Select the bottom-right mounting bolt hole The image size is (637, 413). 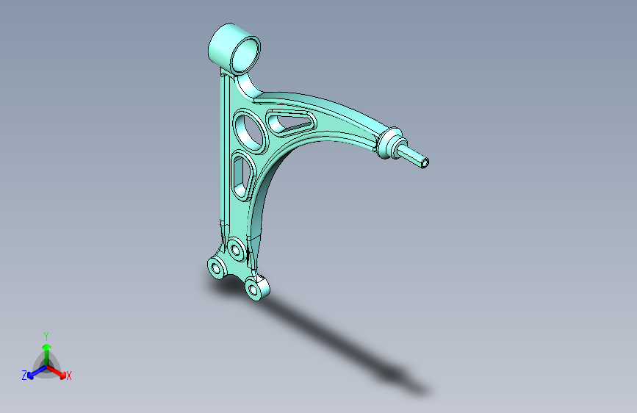[x=253, y=290]
